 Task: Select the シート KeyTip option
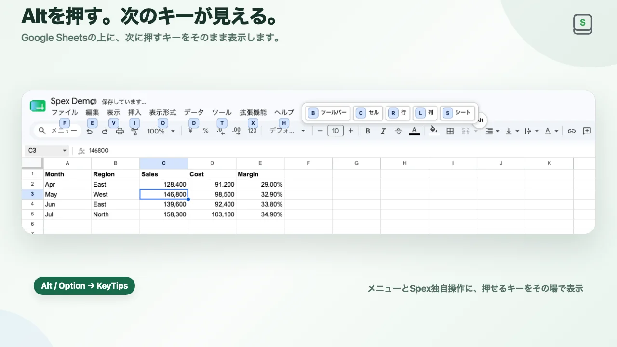[x=457, y=113]
